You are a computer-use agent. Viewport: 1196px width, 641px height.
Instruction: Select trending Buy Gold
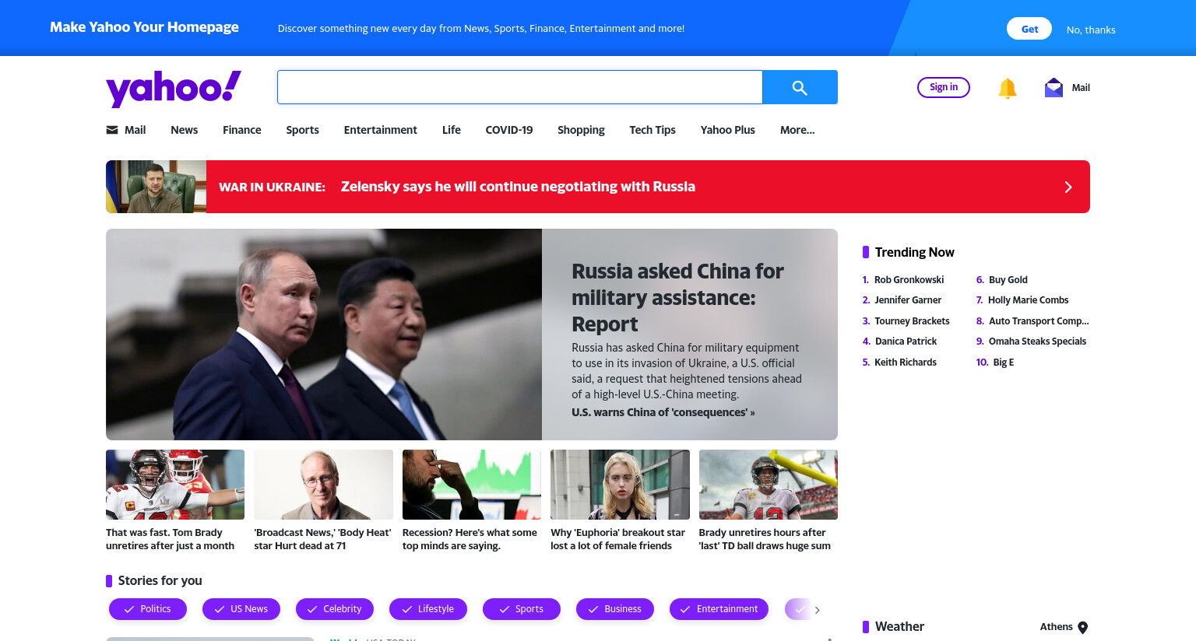(x=1008, y=280)
